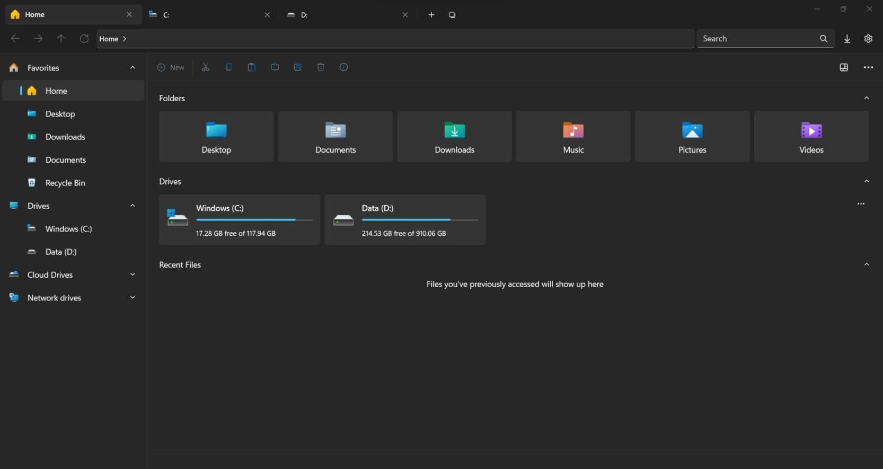Switch to the C: tab
Image resolution: width=883 pixels, height=469 pixels.
click(x=210, y=15)
